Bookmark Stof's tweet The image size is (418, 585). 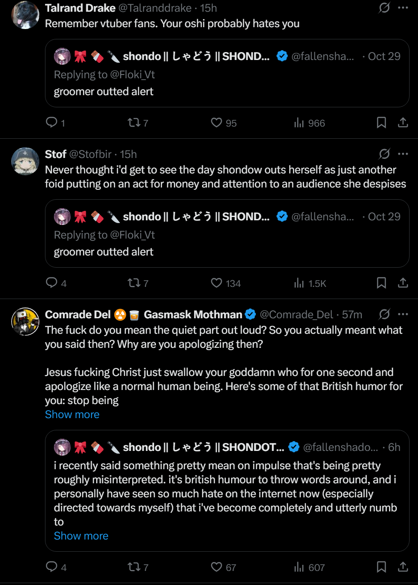tap(381, 283)
